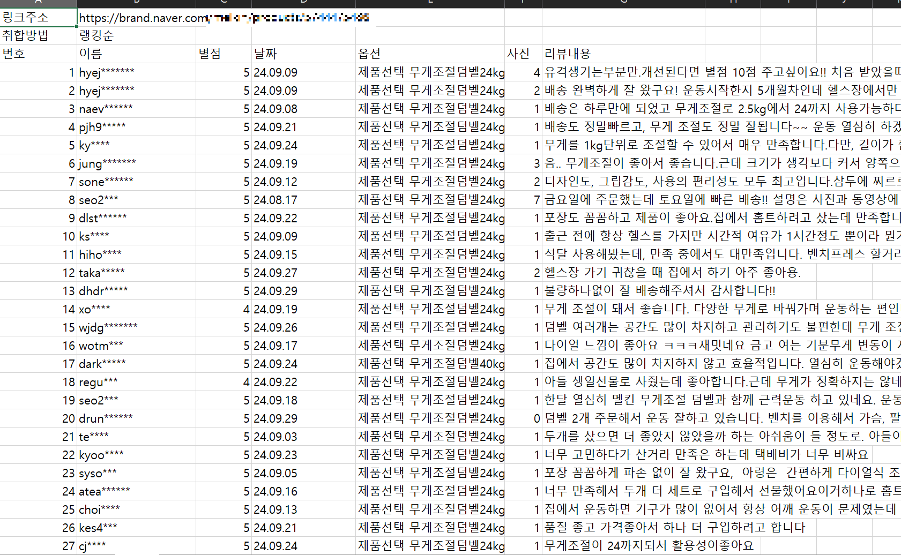
Task: Select the name cell 'sone******'
Action: (x=137, y=182)
